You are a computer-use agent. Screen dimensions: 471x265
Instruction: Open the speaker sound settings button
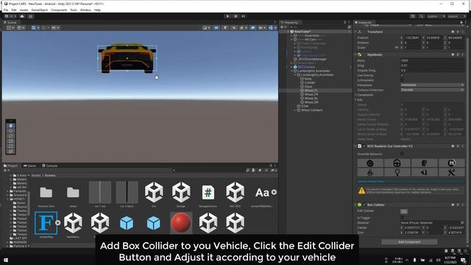click(424, 172)
